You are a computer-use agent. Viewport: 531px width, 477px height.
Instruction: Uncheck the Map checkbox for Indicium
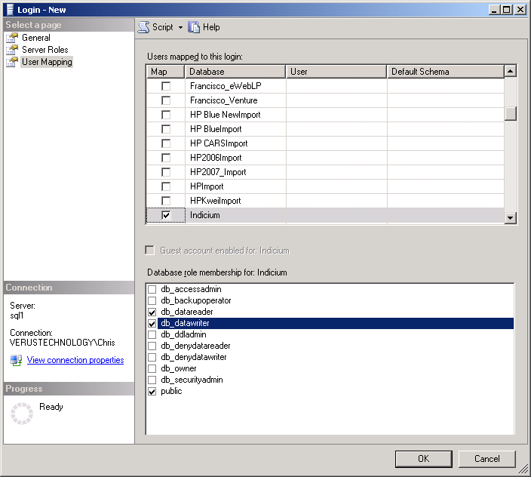pyautogui.click(x=166, y=215)
